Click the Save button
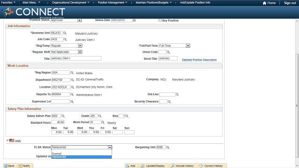The width and height of the screenshot is (299, 168). click(x=10, y=166)
